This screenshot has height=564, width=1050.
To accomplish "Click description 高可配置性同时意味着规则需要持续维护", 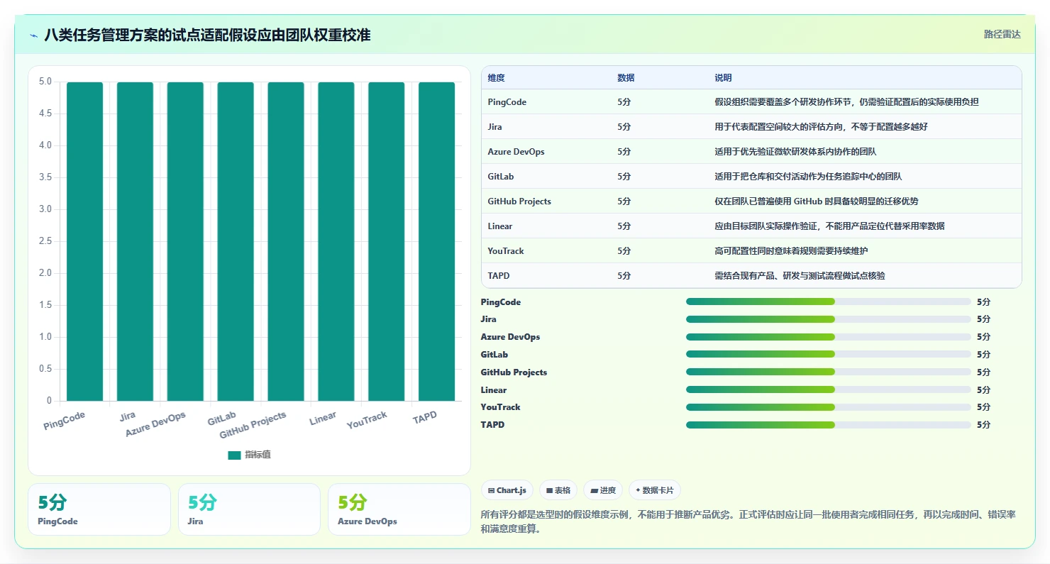I will pyautogui.click(x=791, y=251).
